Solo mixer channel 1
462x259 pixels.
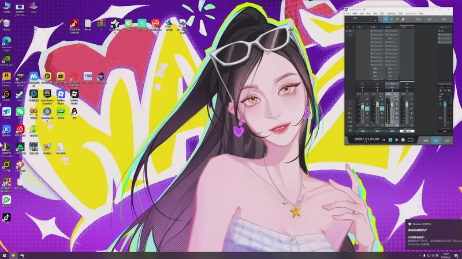click(367, 104)
